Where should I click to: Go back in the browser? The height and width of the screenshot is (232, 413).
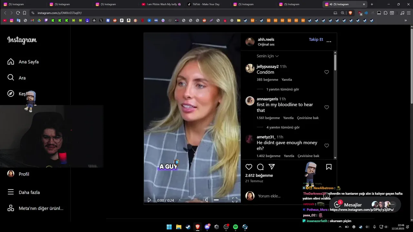(5, 13)
